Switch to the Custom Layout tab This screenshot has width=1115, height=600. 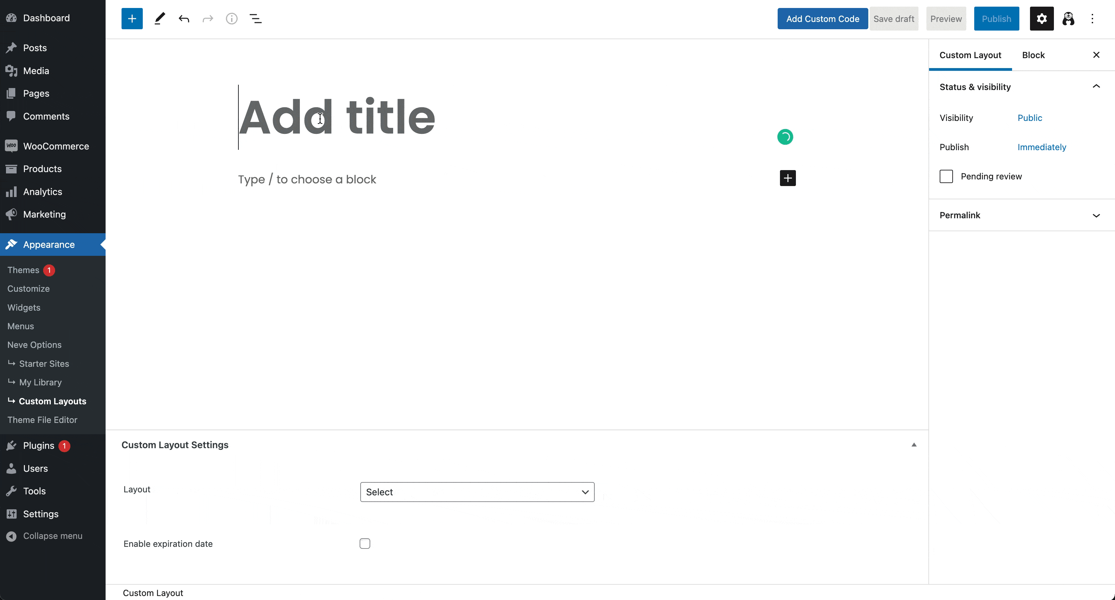[x=970, y=55]
